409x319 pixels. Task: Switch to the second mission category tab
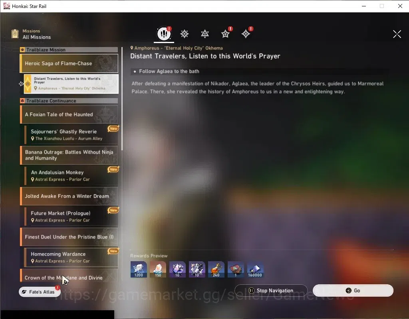pyautogui.click(x=185, y=34)
